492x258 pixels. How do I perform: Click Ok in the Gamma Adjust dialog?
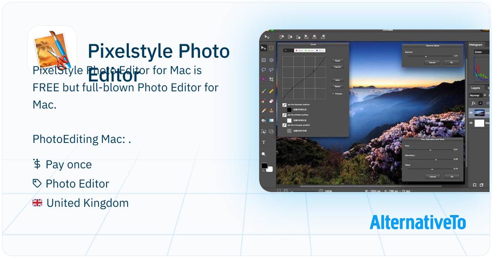pos(451,62)
